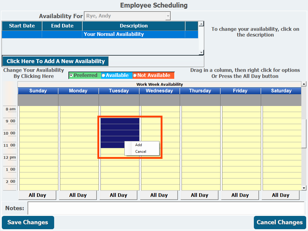
Task: Choose Add from the context menu
Action: point(139,145)
